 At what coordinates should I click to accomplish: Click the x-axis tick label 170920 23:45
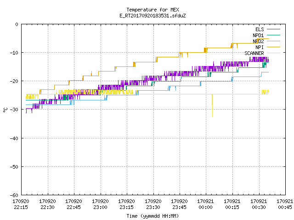coord(180,204)
